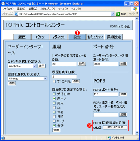Uncheck the 受信日時 checkbox
Viewport: 140px width, 141px height.
tap(54, 94)
